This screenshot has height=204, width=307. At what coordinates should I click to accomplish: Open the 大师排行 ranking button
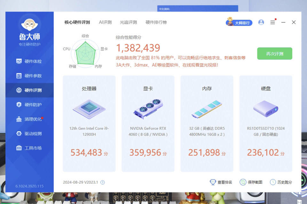(239, 22)
